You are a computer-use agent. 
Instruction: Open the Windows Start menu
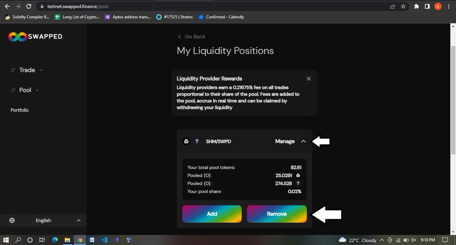(x=6, y=240)
